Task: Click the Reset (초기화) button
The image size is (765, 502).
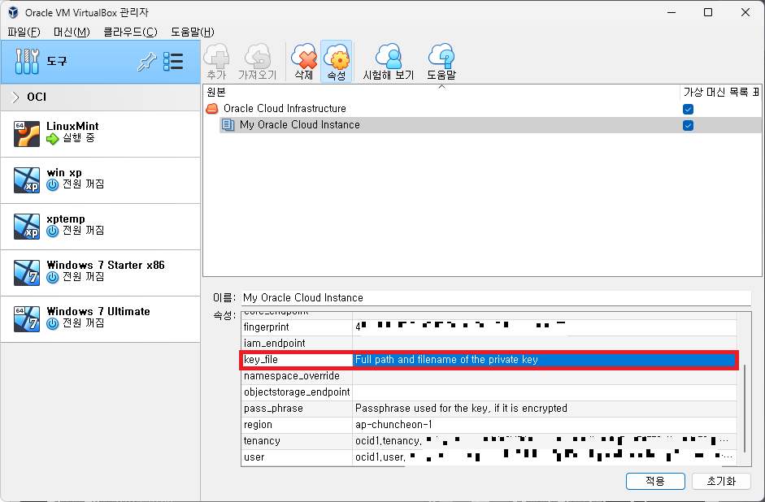Action: [x=721, y=481]
